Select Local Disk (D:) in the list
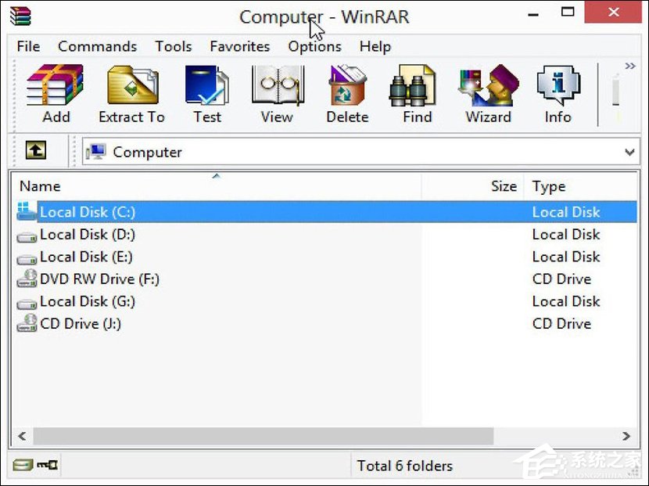 pyautogui.click(x=87, y=234)
